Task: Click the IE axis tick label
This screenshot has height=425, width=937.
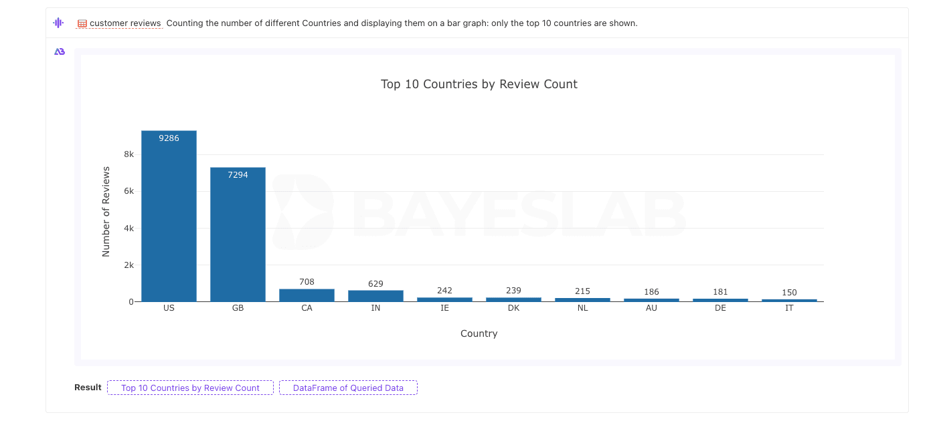Action: (444, 308)
